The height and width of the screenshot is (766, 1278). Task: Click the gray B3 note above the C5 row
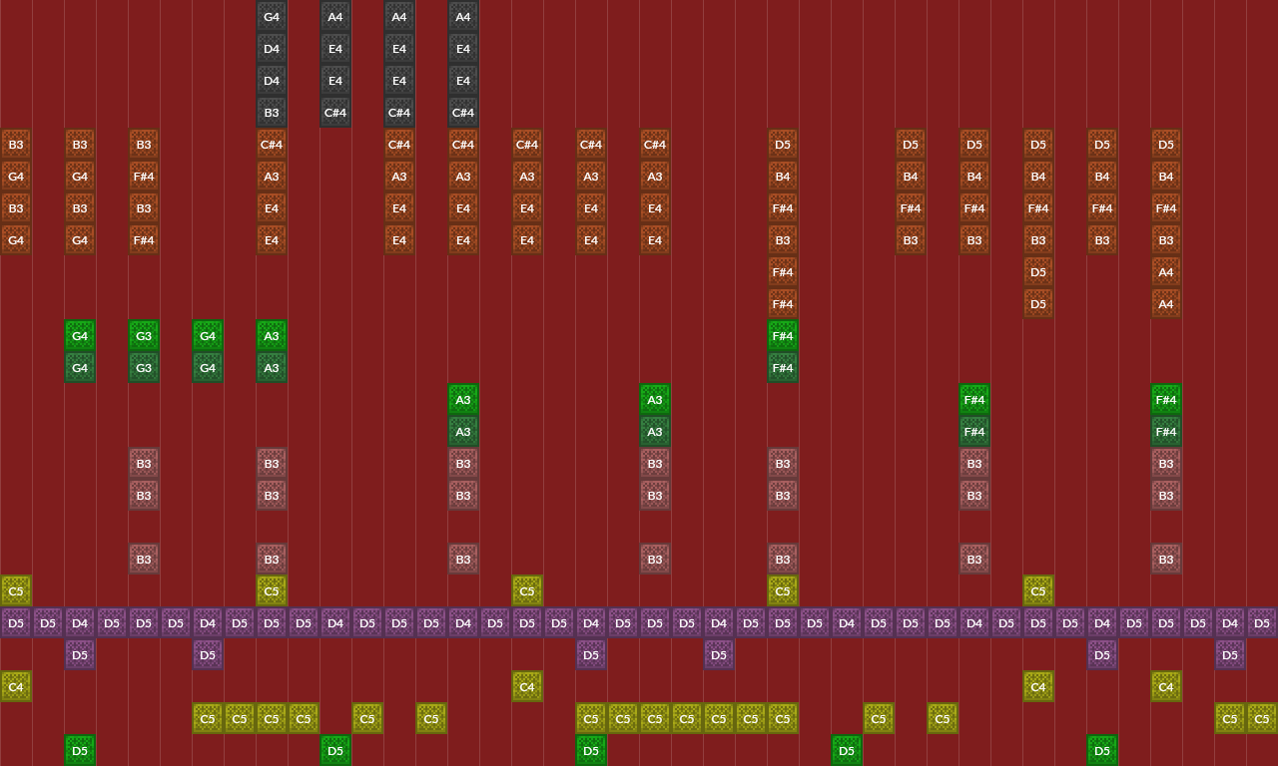click(x=463, y=560)
